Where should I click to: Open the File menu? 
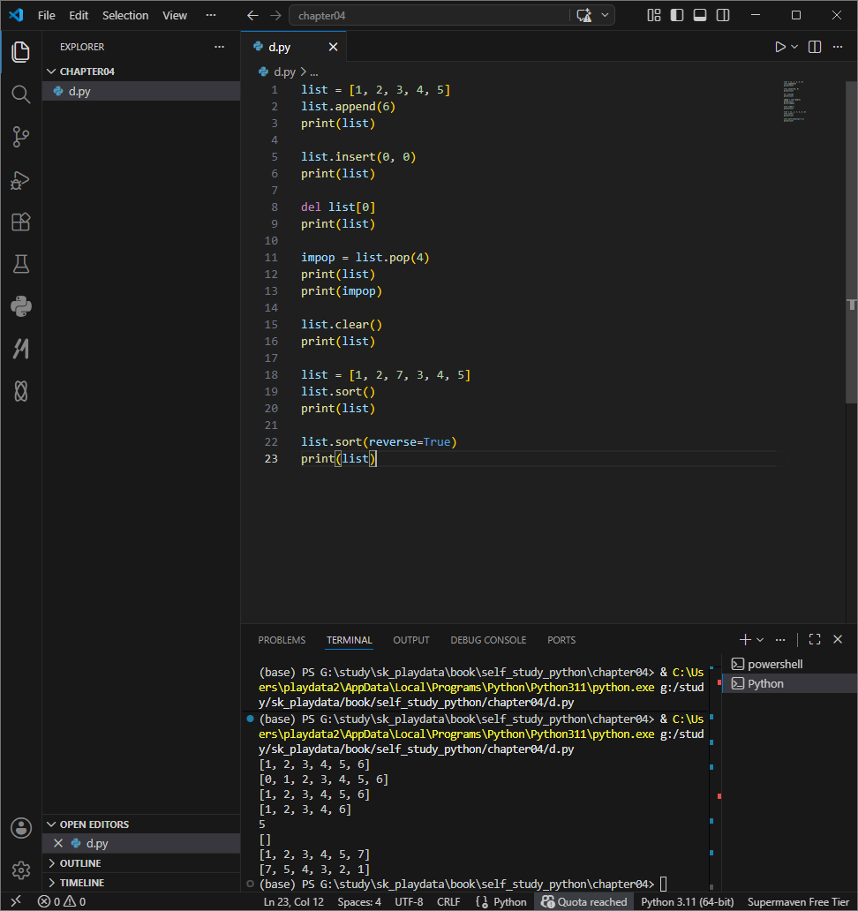point(47,16)
